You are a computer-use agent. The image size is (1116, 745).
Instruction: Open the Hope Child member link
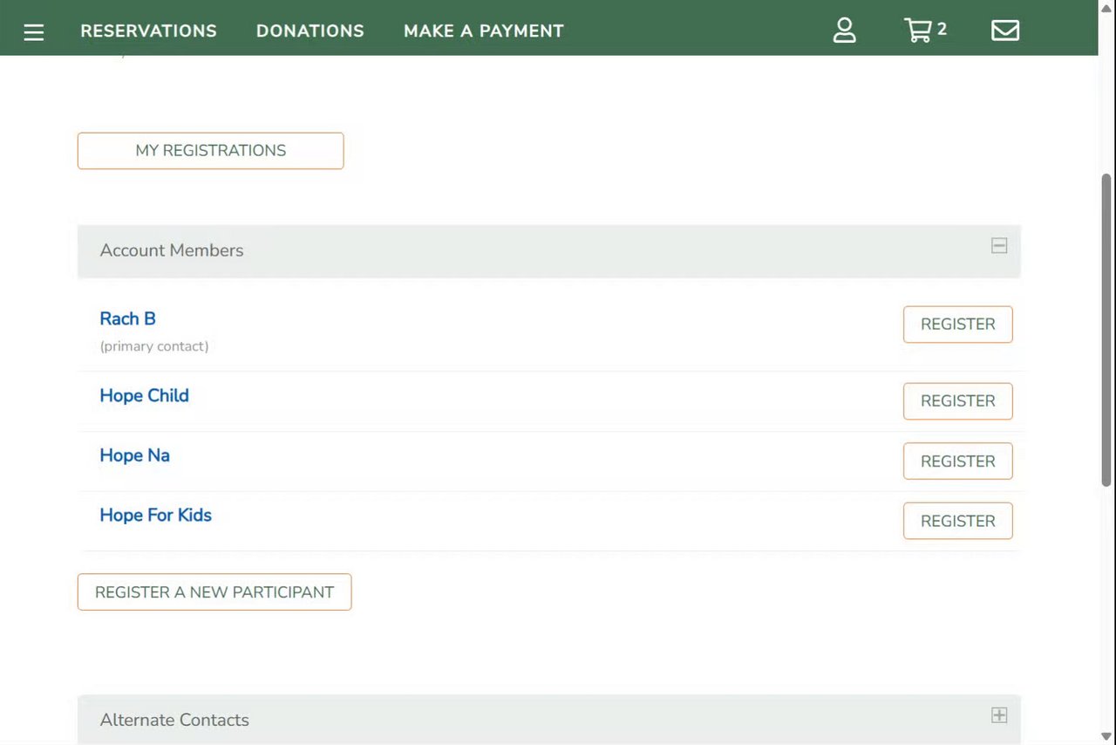144,396
